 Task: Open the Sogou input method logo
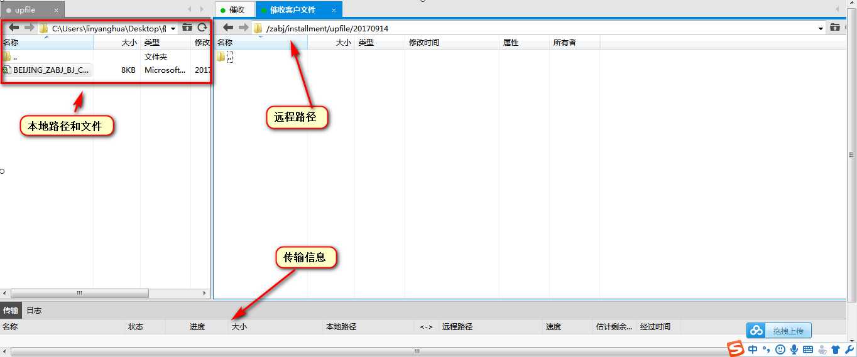coord(735,349)
